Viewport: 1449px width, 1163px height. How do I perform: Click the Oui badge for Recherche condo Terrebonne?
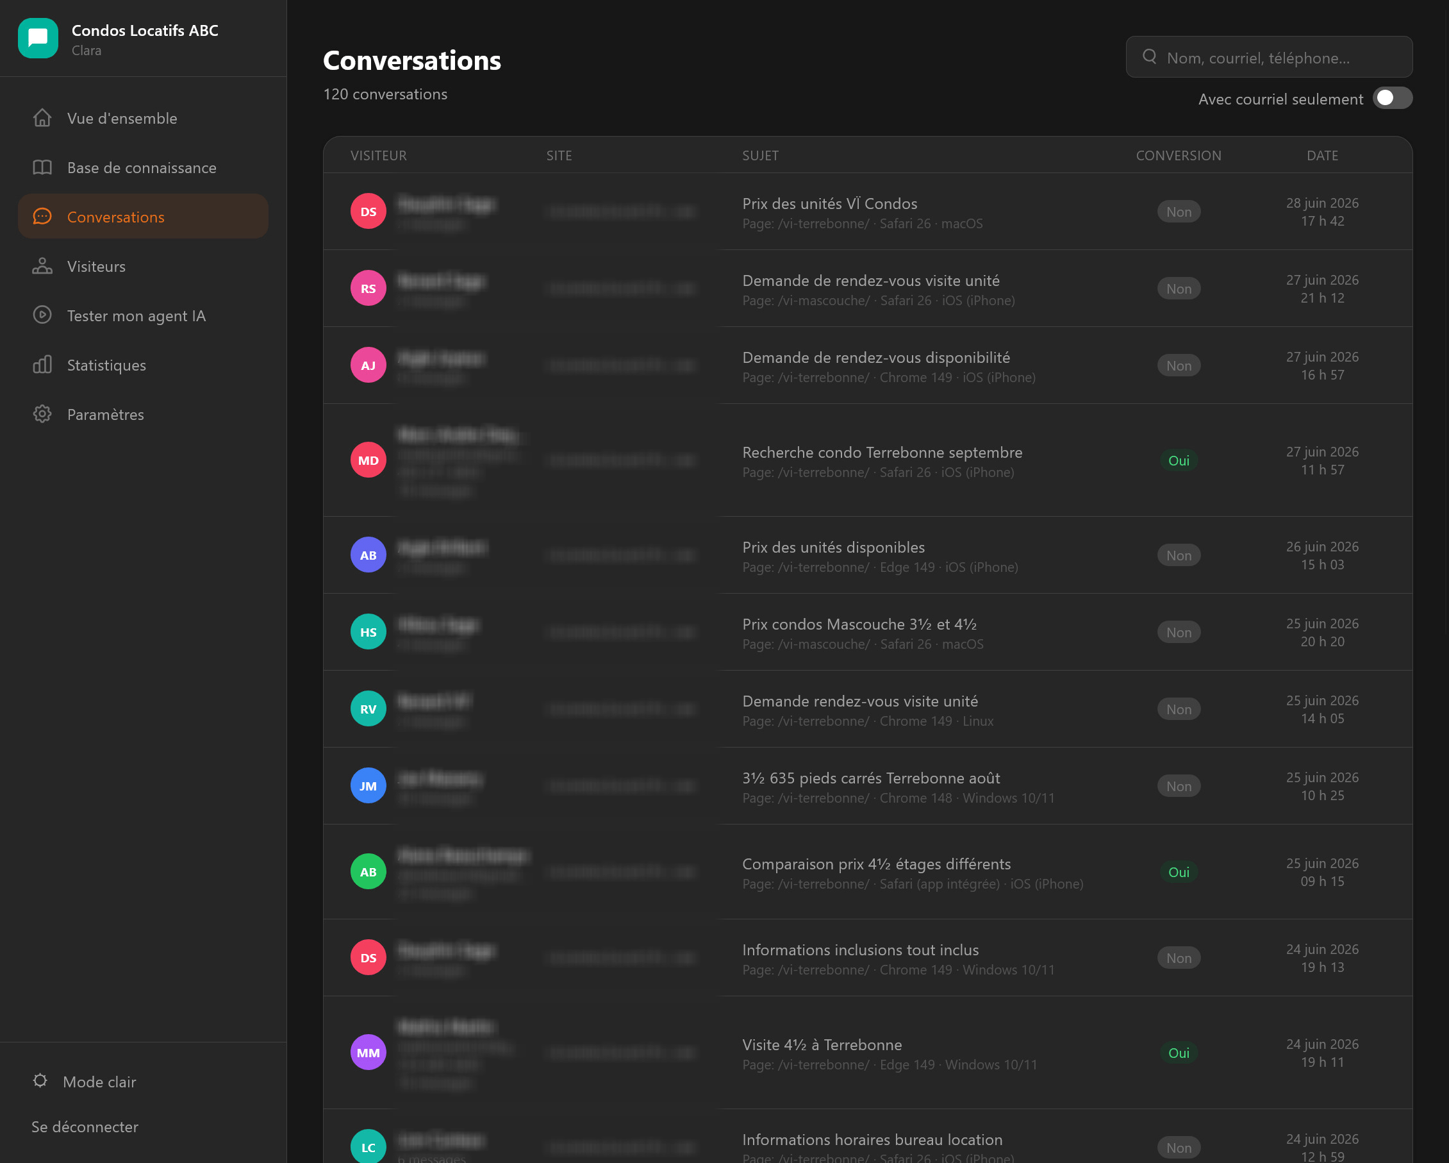click(1179, 460)
